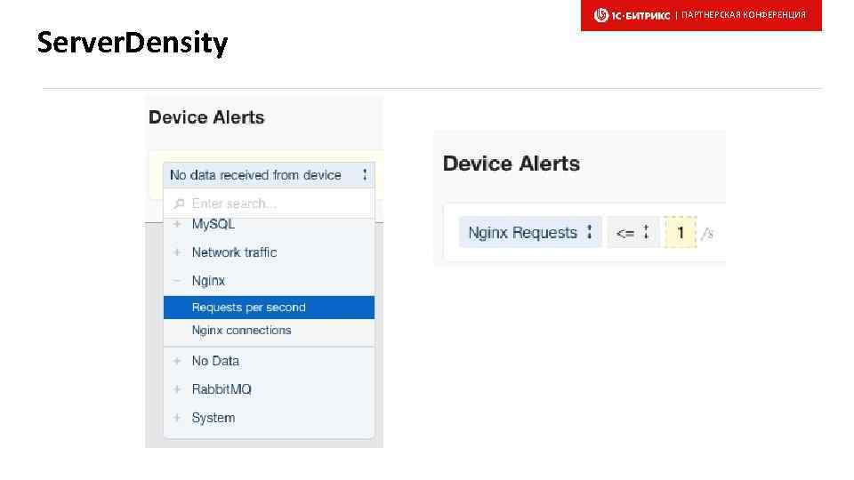Click the Device Alerts heading above Nginx Requests

coord(511,164)
